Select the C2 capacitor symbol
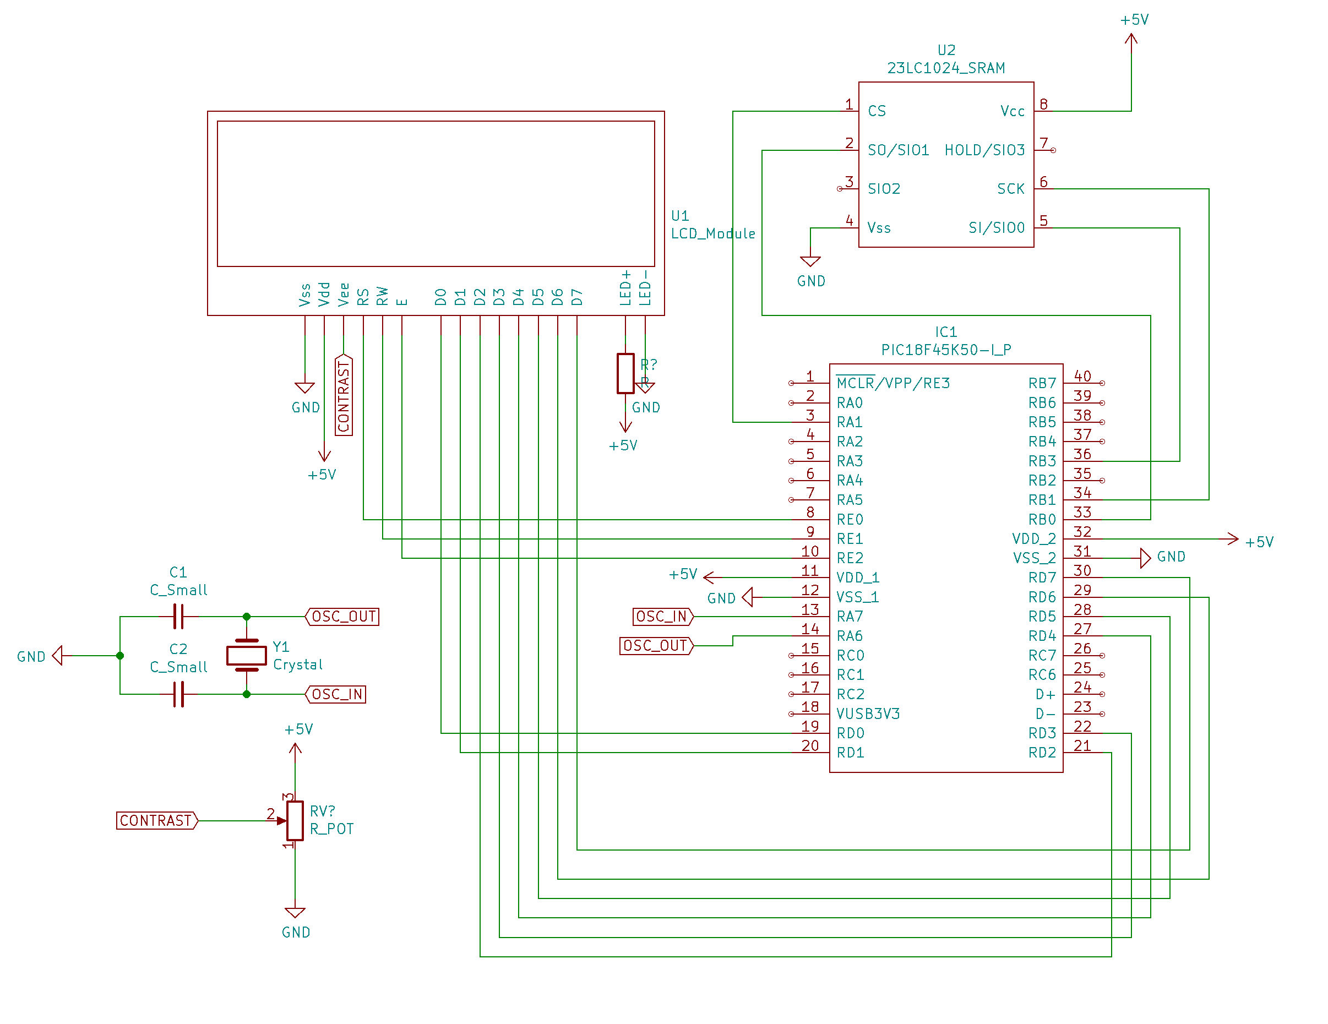 tap(178, 694)
